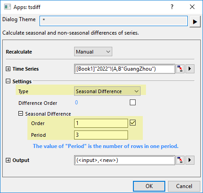Expand the Time Series node
This screenshot has height=193, width=203.
8,69
